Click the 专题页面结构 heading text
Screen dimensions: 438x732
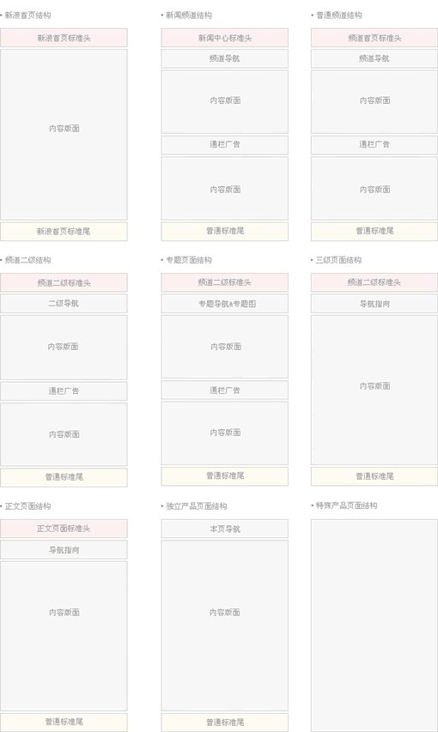pos(189,260)
